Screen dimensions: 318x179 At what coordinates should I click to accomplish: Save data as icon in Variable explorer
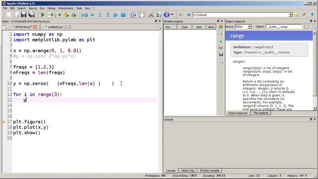221,54
